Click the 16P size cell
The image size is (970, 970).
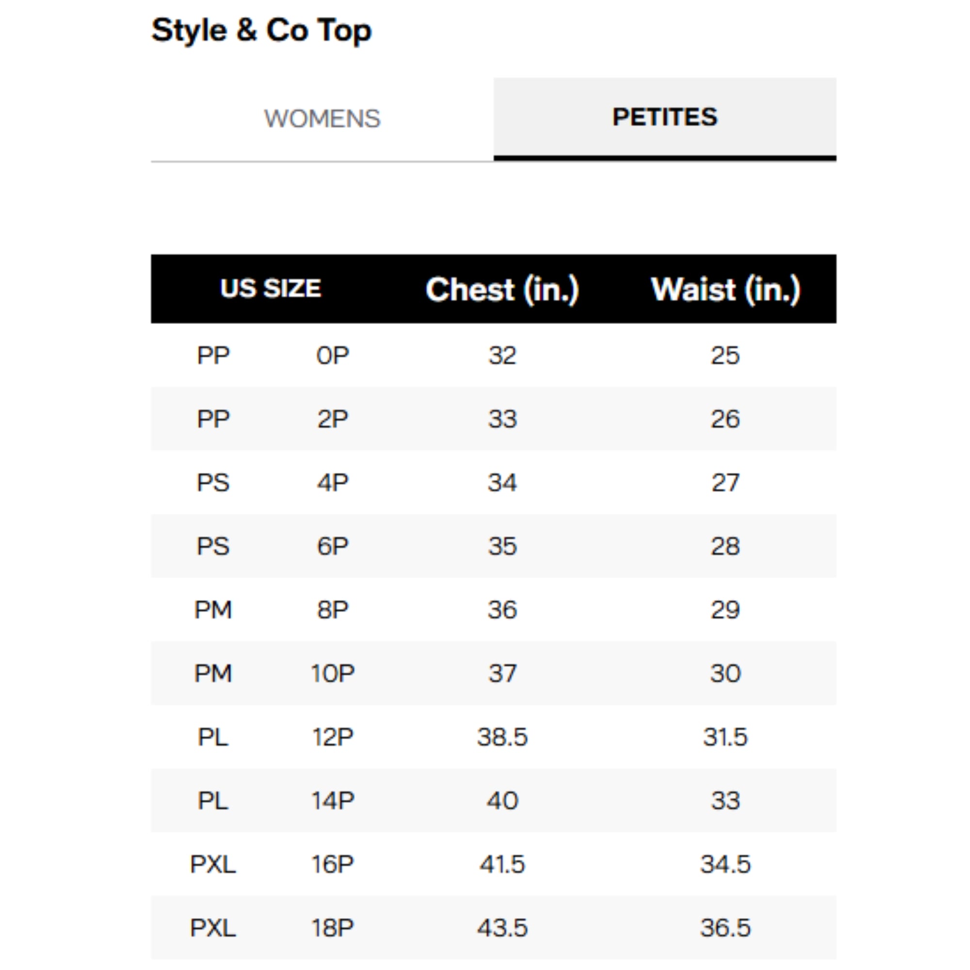pyautogui.click(x=332, y=864)
